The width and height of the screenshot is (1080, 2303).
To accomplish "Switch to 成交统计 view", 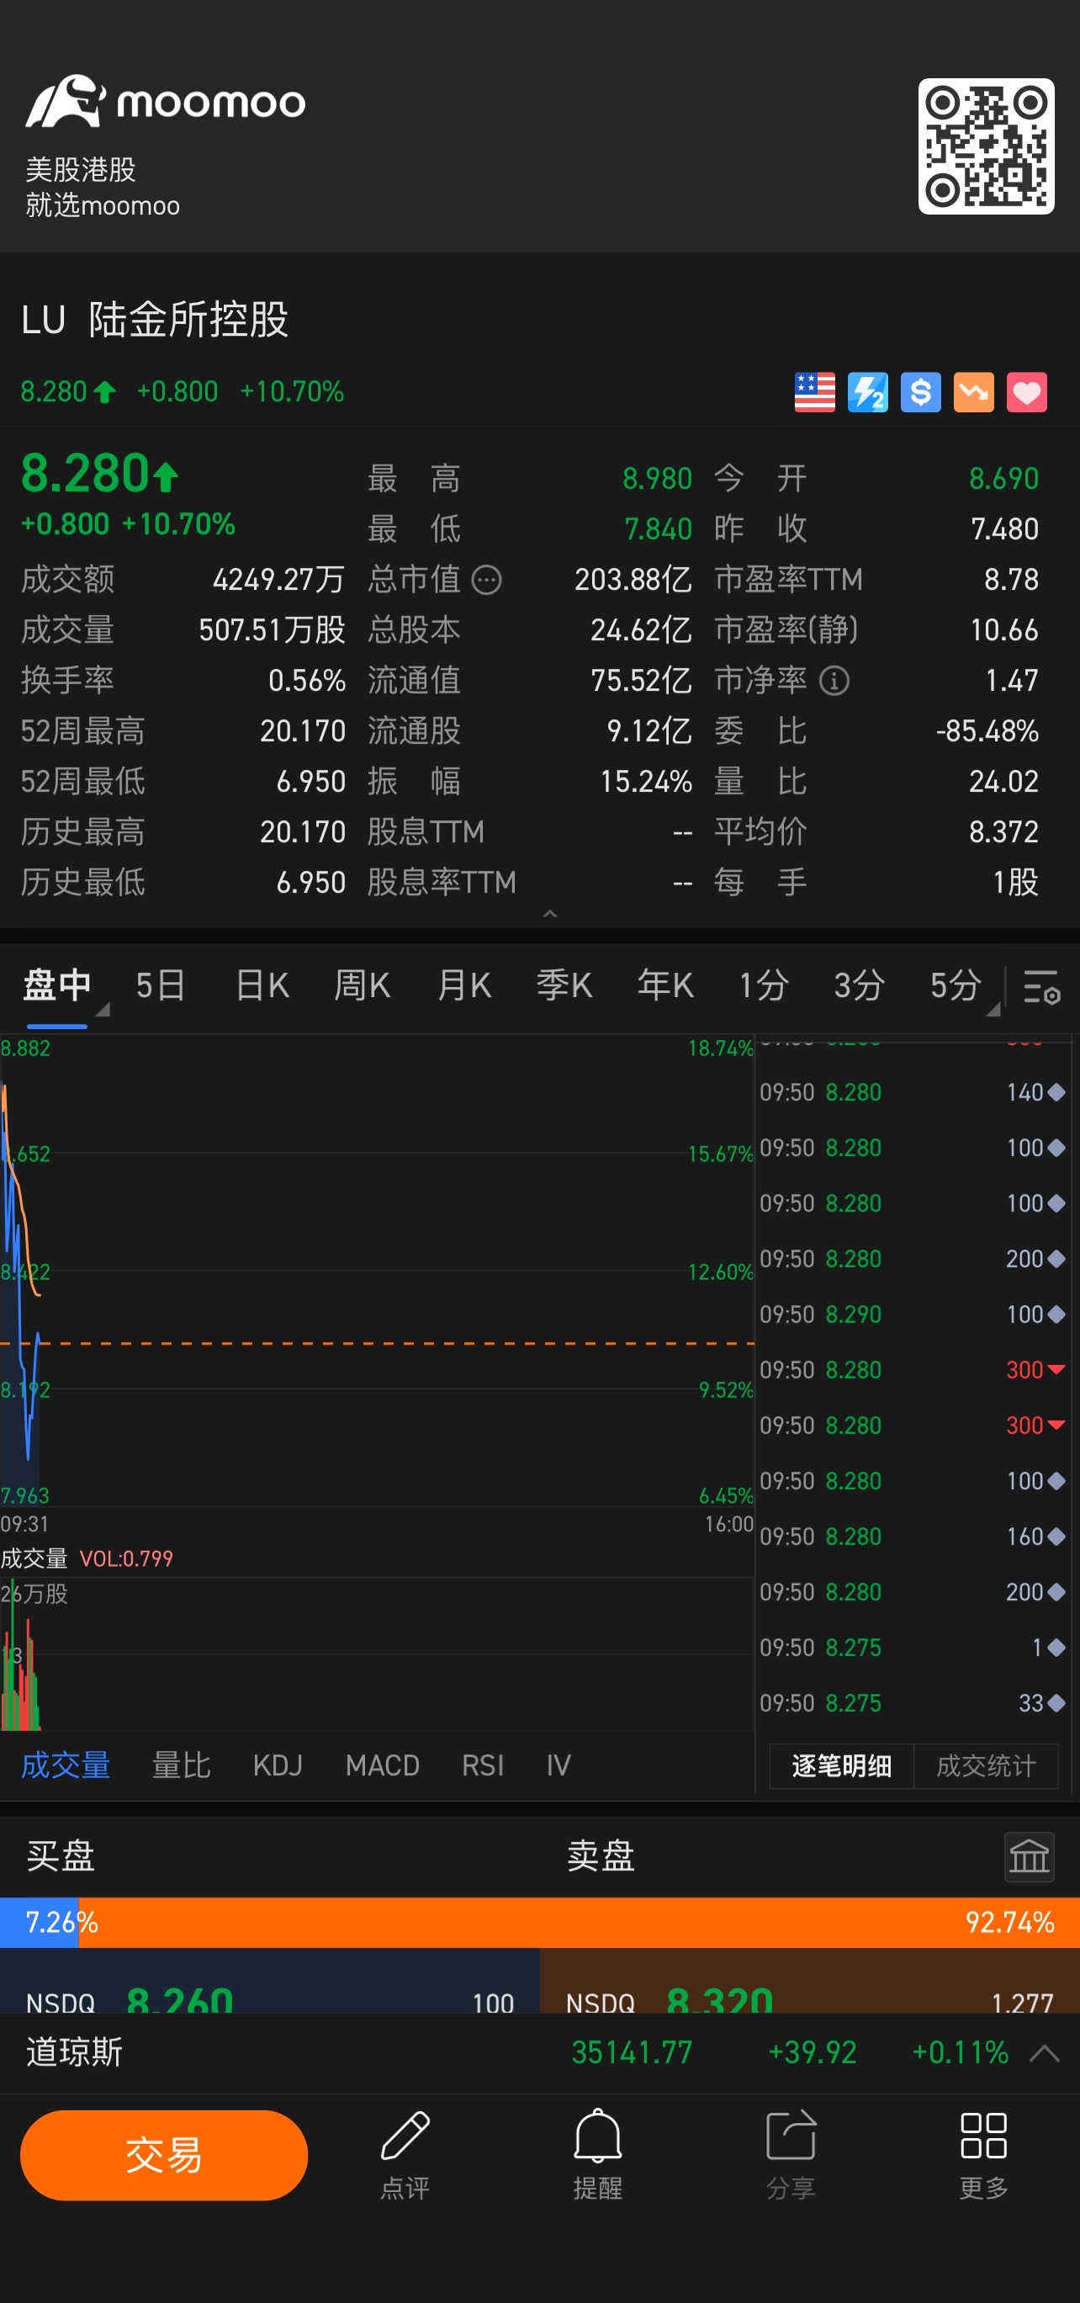I will 985,1765.
